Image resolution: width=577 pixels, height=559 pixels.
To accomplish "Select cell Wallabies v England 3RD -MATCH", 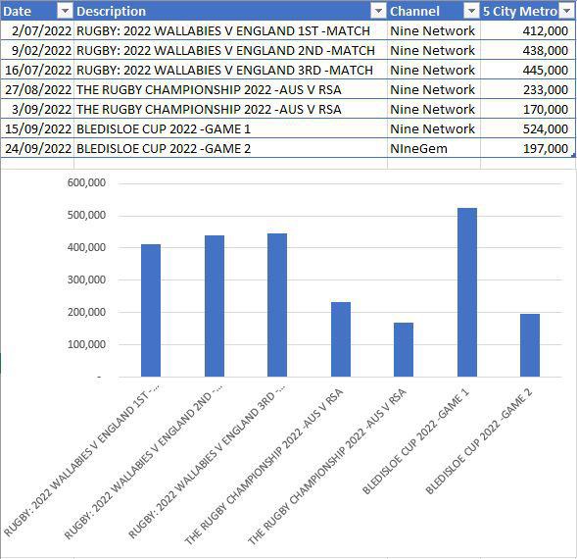I will pos(230,70).
